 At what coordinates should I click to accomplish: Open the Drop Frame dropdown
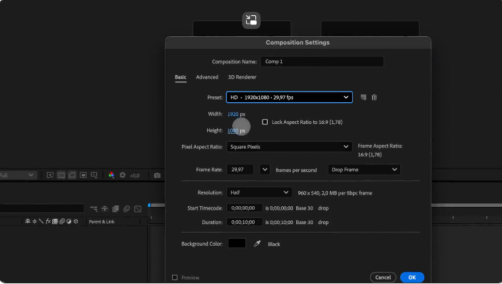point(364,169)
